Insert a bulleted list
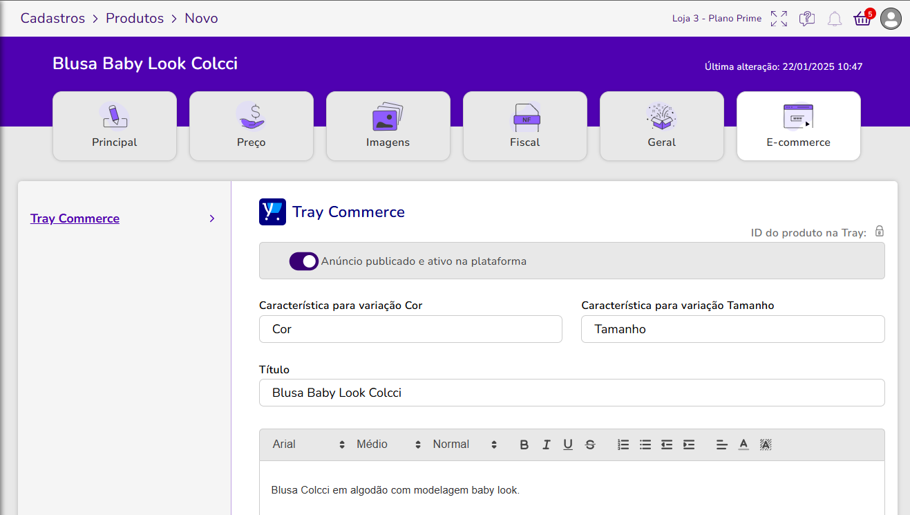Image resolution: width=910 pixels, height=515 pixels. (x=645, y=444)
